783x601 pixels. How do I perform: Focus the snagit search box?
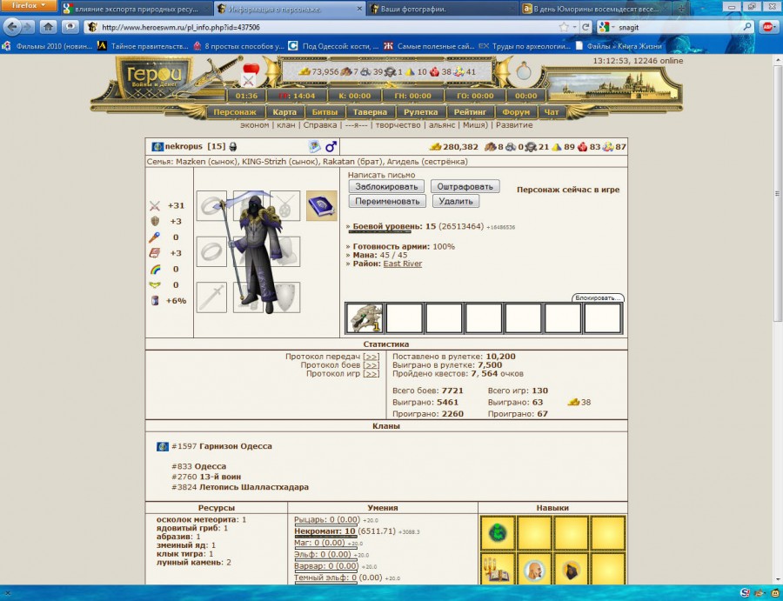pyautogui.click(x=679, y=27)
